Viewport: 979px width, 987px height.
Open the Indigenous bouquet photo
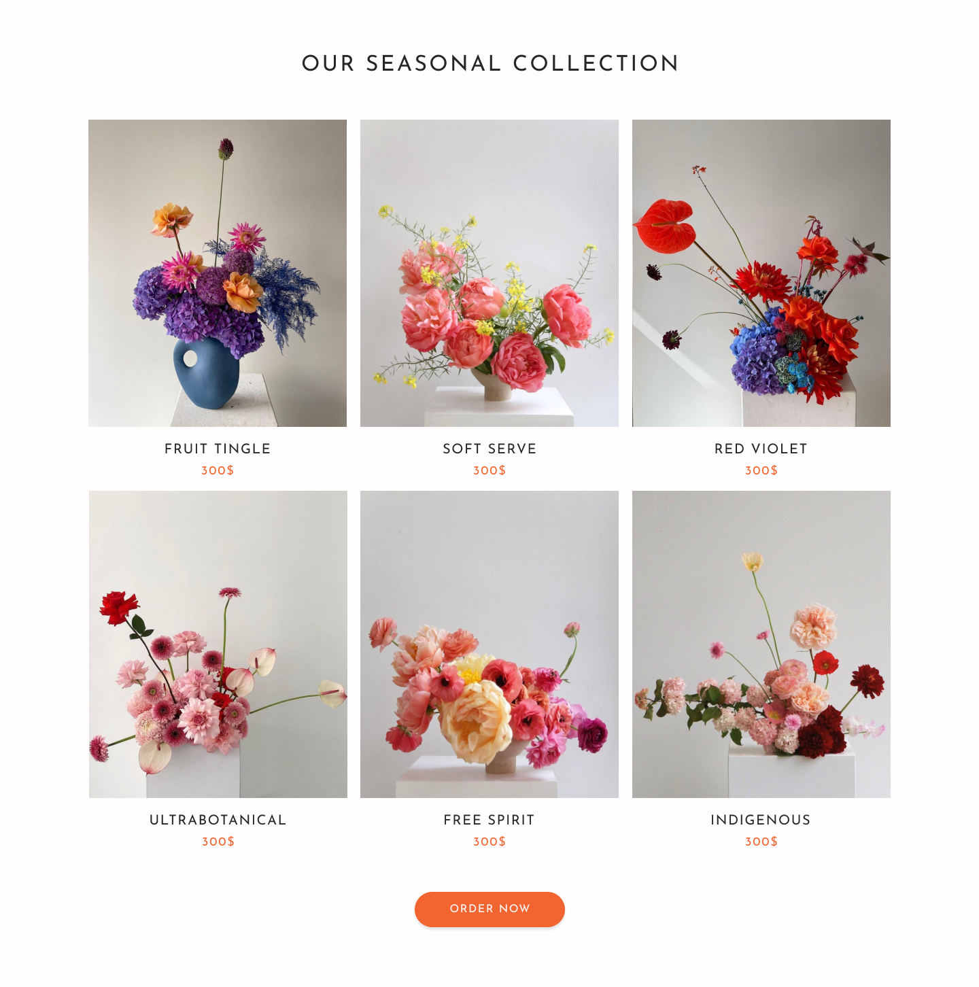click(x=761, y=644)
